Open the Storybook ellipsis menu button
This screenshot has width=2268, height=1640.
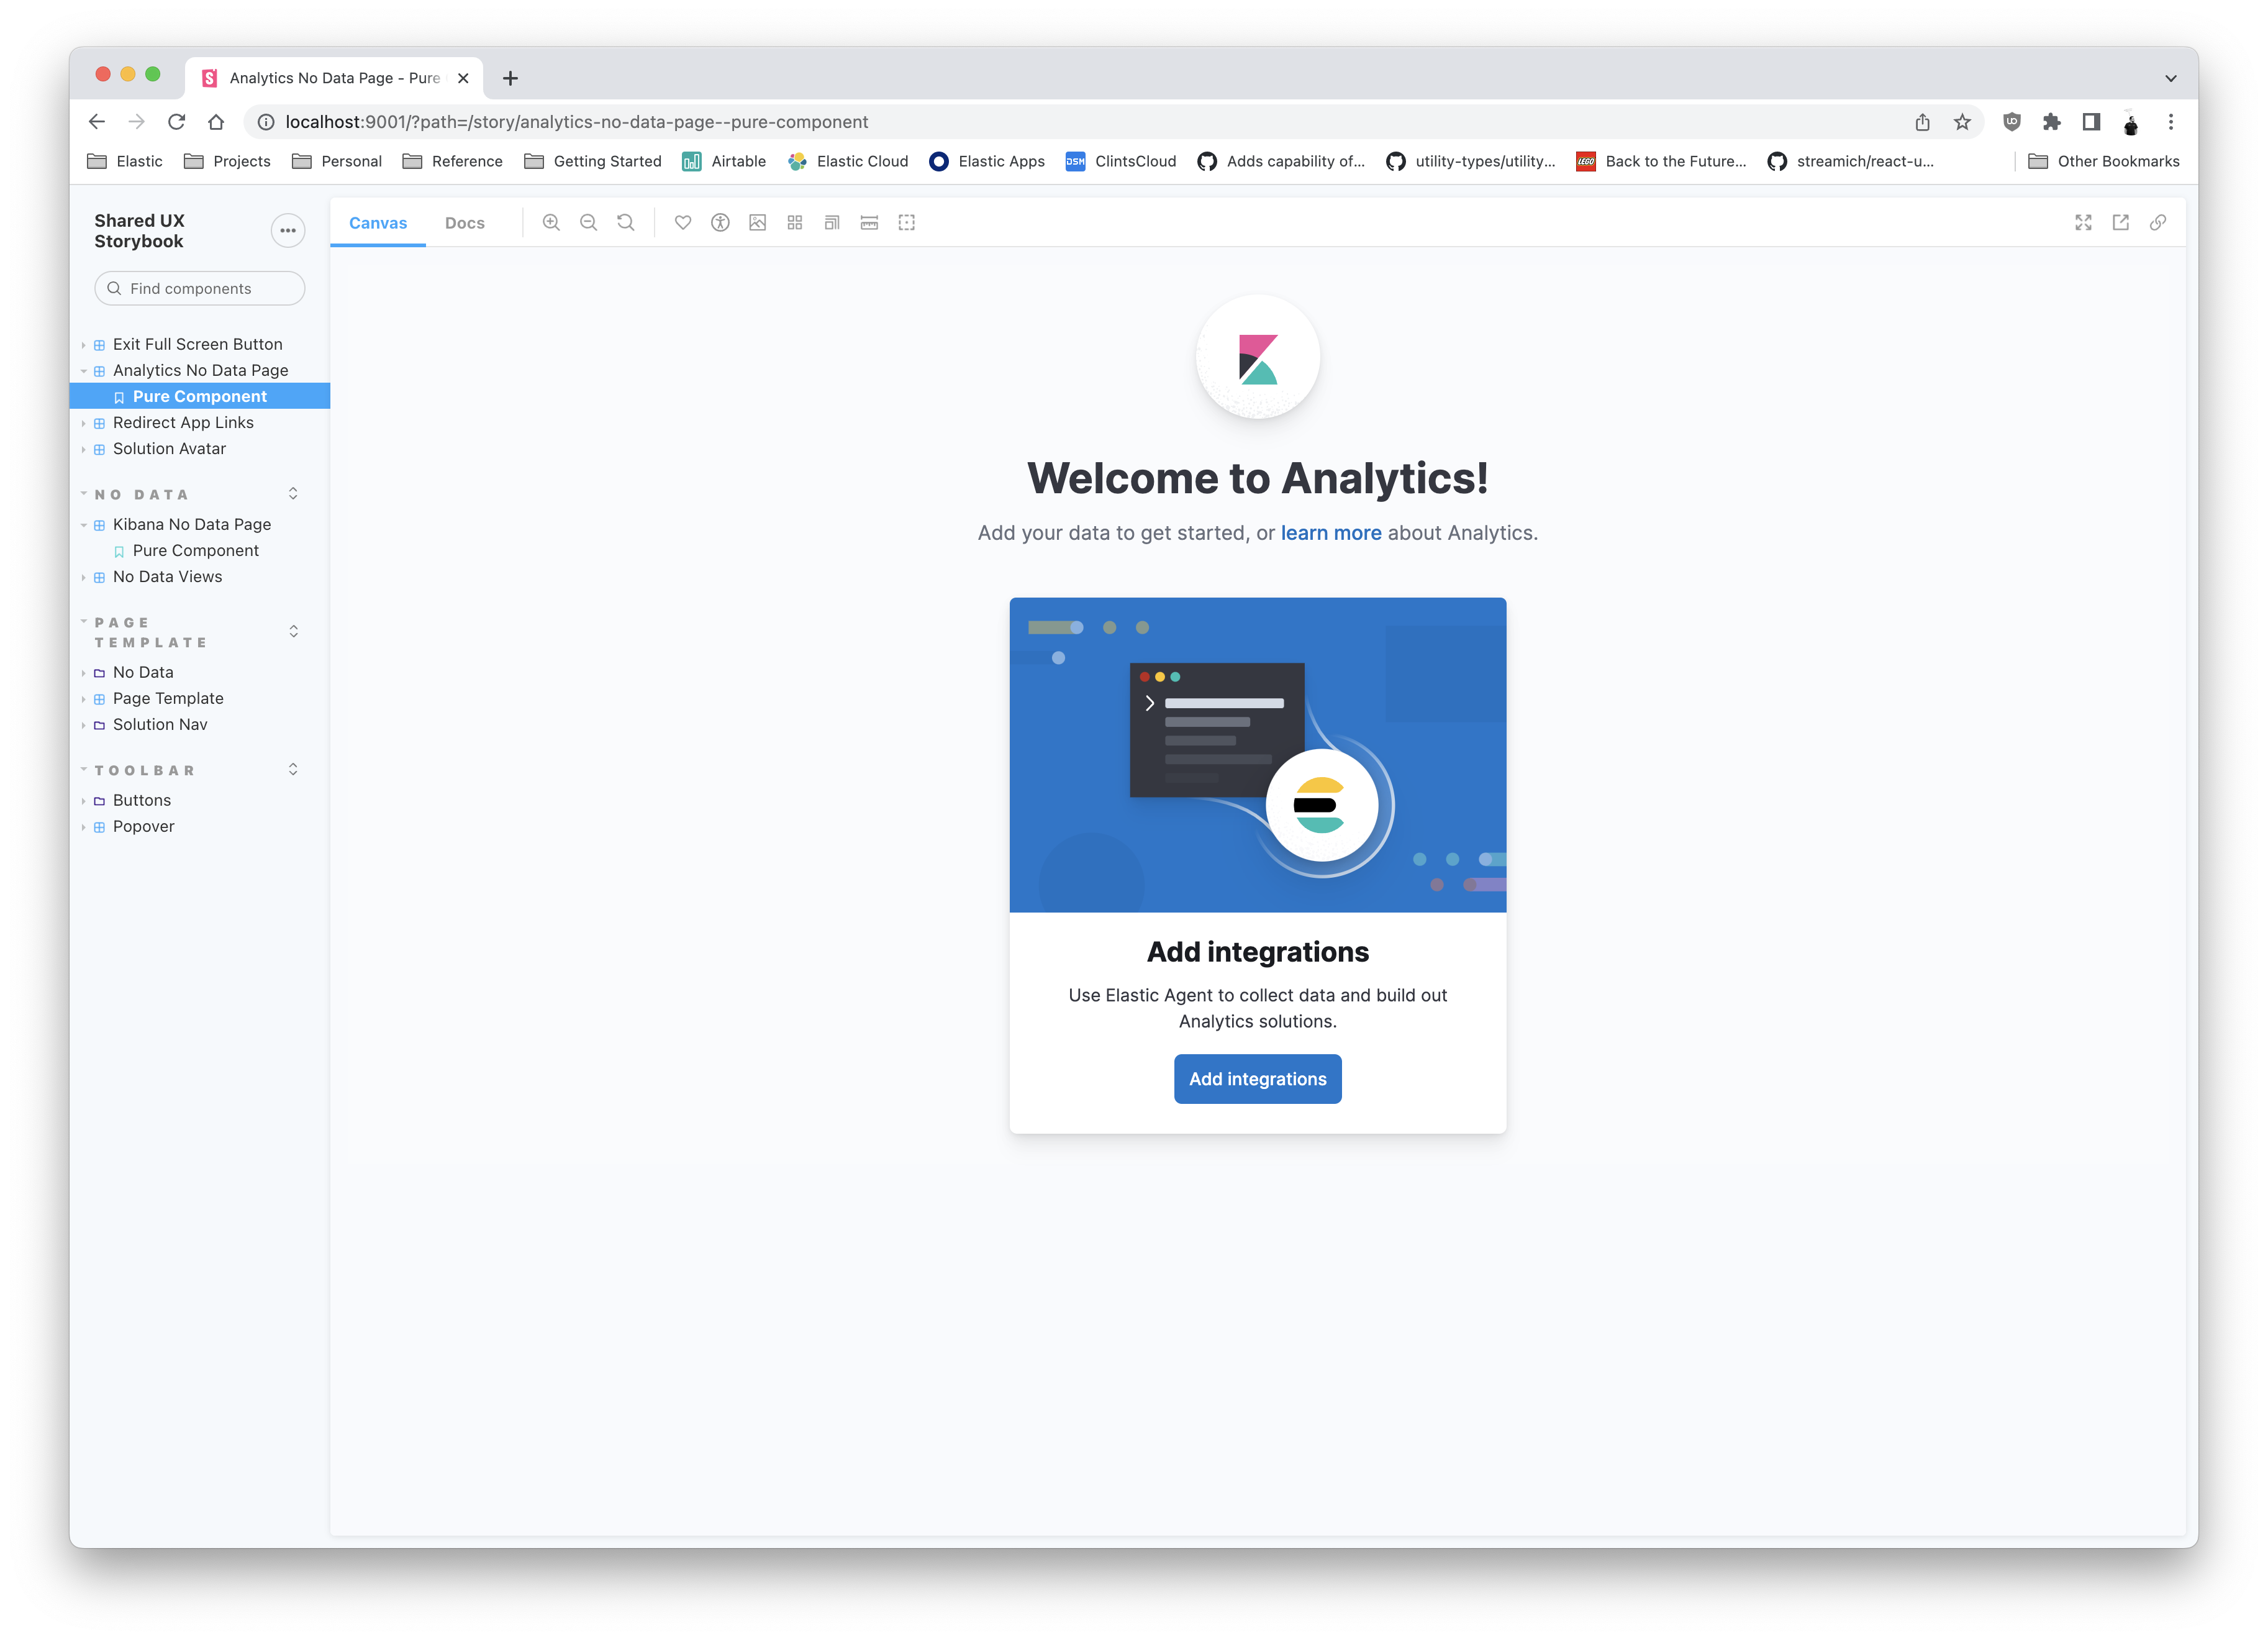[288, 231]
